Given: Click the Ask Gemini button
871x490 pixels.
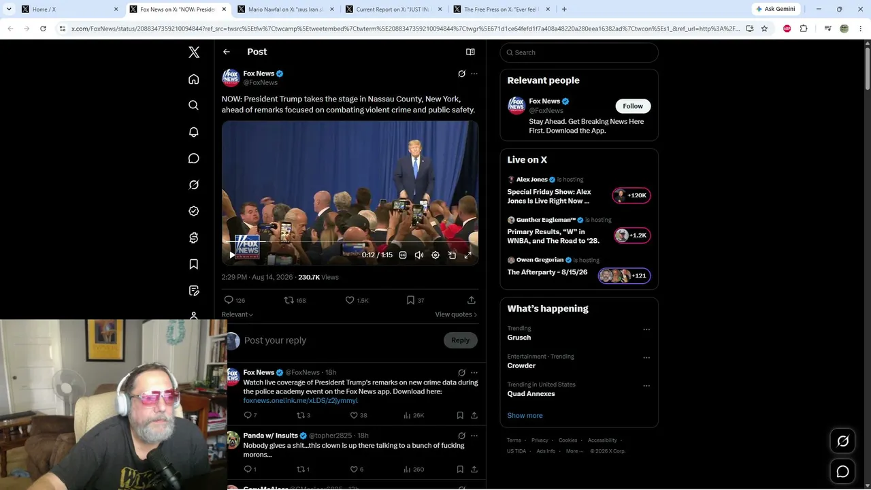Looking at the screenshot, I should pyautogui.click(x=777, y=10).
